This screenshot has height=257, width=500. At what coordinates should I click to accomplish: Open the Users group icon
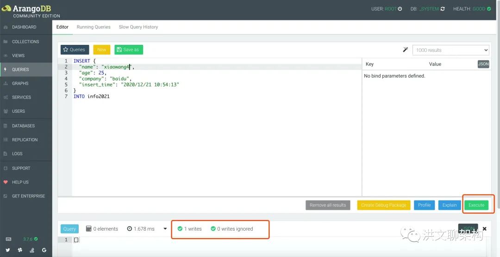tap(6, 111)
